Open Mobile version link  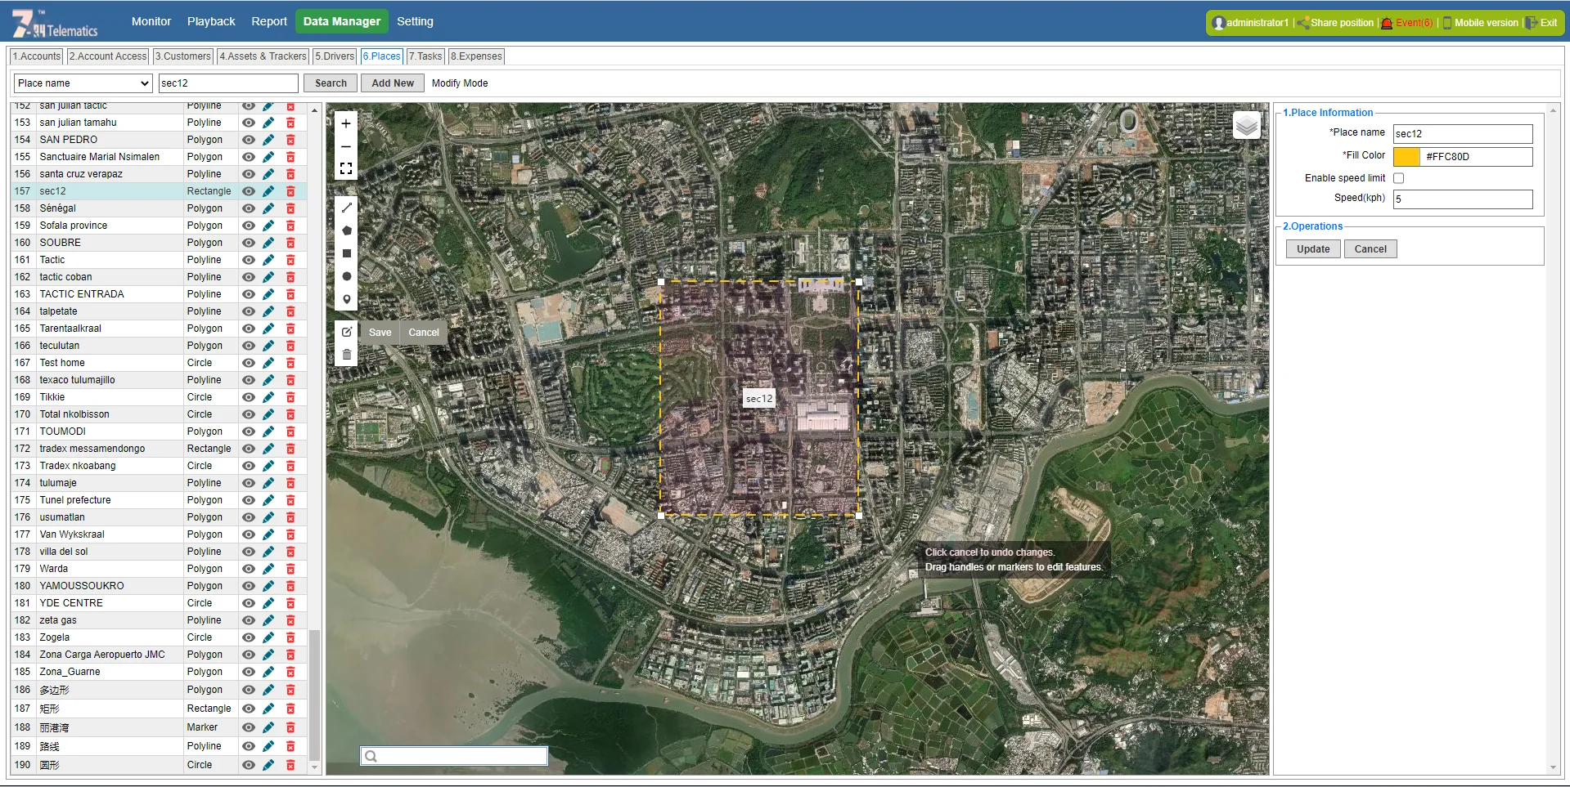(x=1480, y=23)
